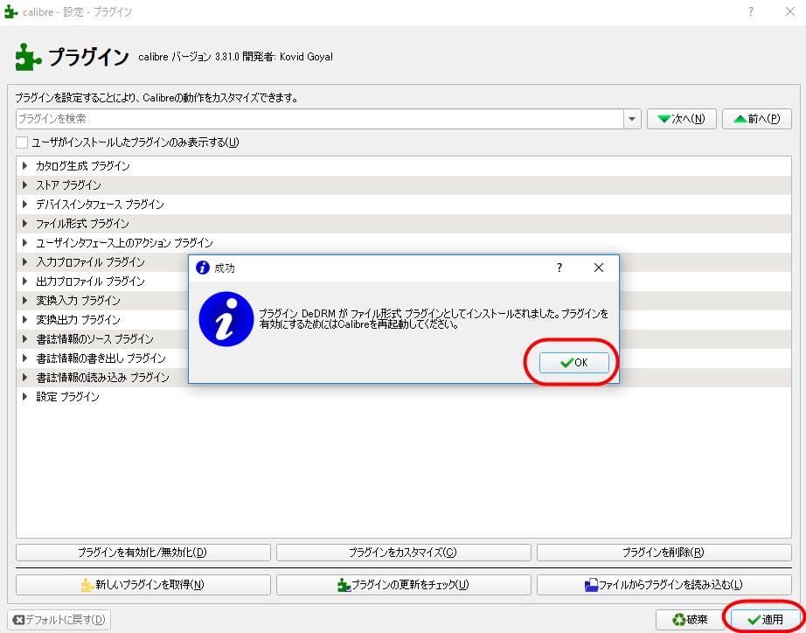Select the ストア プラグイン row text

coord(68,184)
